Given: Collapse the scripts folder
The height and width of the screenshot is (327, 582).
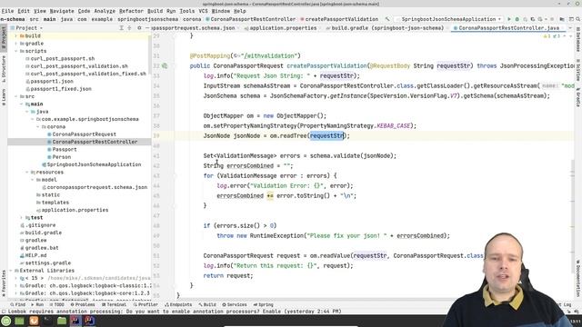Looking at the screenshot, I should [x=16, y=51].
